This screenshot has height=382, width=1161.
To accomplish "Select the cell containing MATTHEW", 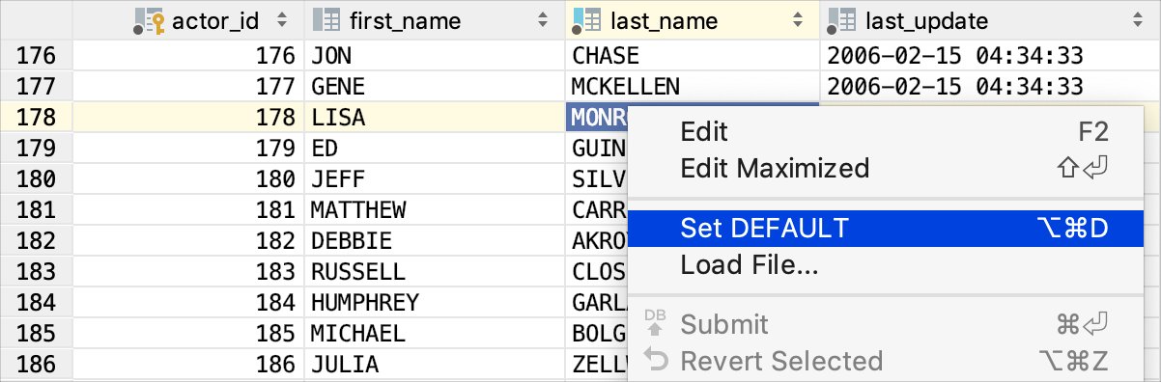I will pyautogui.click(x=435, y=210).
